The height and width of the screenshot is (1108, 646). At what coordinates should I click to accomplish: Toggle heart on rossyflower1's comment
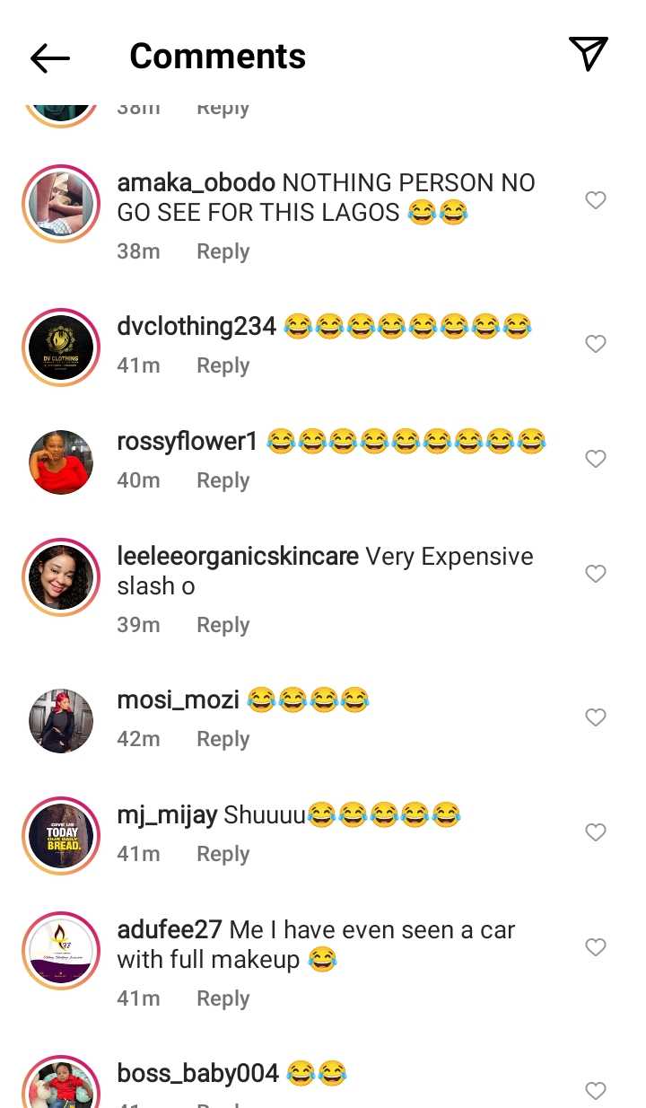tap(596, 459)
